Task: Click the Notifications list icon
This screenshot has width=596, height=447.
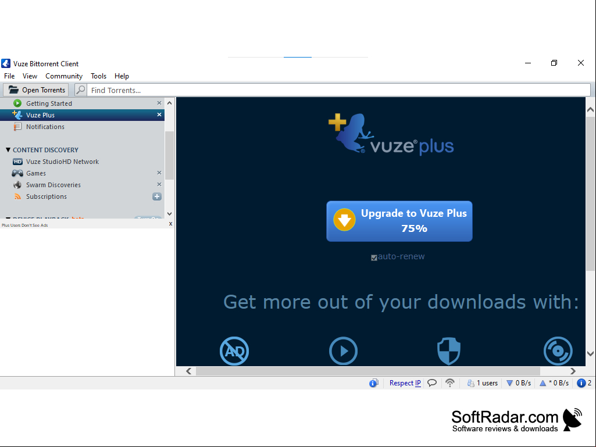Action: (x=17, y=127)
